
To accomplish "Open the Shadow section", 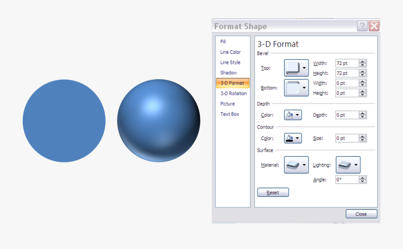I will pyautogui.click(x=228, y=73).
